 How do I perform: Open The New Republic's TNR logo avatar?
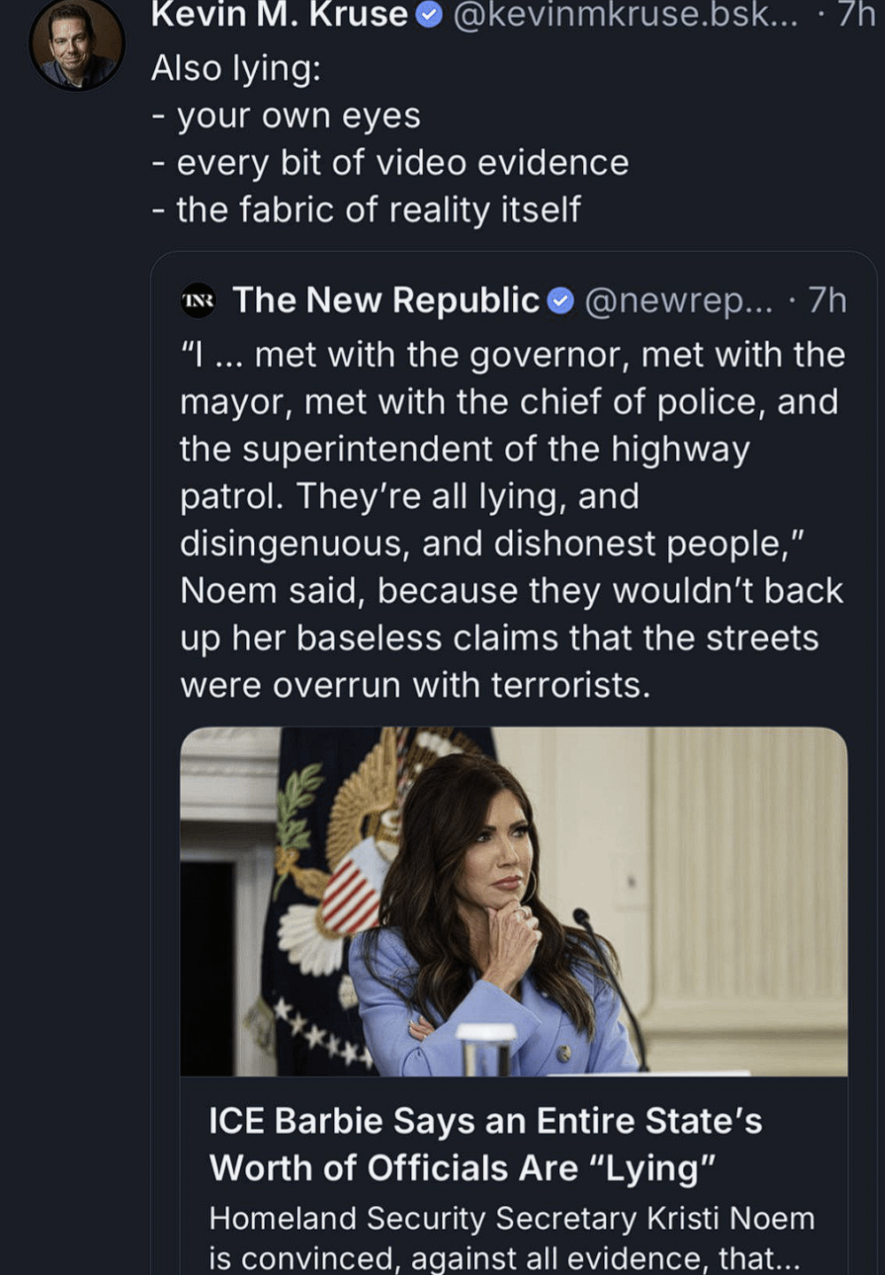(x=198, y=300)
